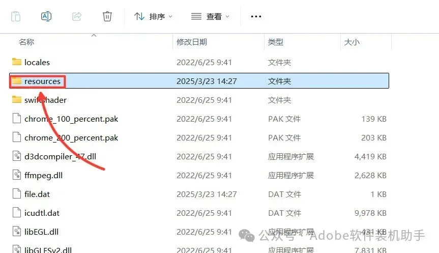The width and height of the screenshot is (439, 253).
Task: Click the Share icon in toolbar
Action: click(77, 16)
